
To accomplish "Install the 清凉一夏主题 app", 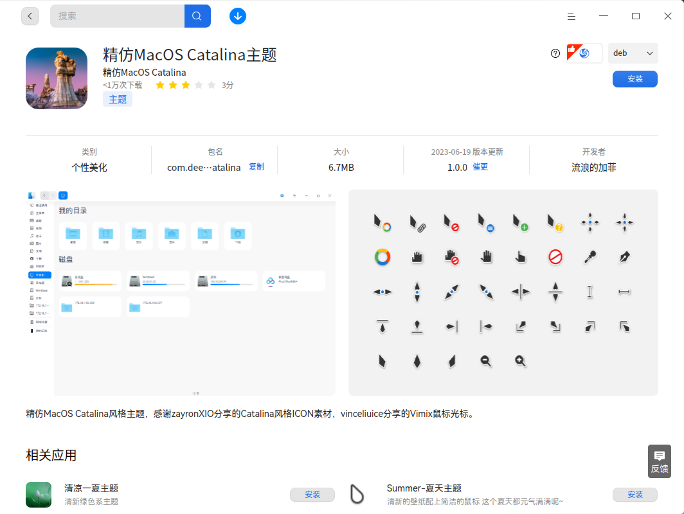I will (312, 494).
